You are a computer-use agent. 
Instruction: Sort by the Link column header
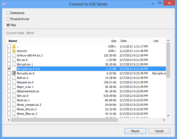[x=159, y=41]
